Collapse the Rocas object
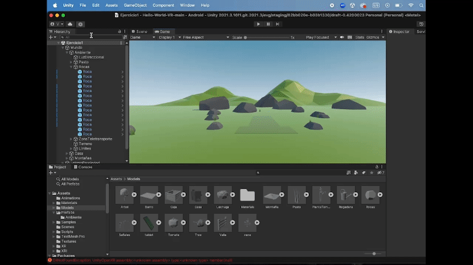Viewport: 473px width, 265px height. (71, 67)
